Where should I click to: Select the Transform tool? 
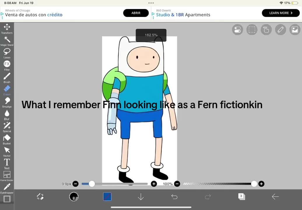[7, 29]
